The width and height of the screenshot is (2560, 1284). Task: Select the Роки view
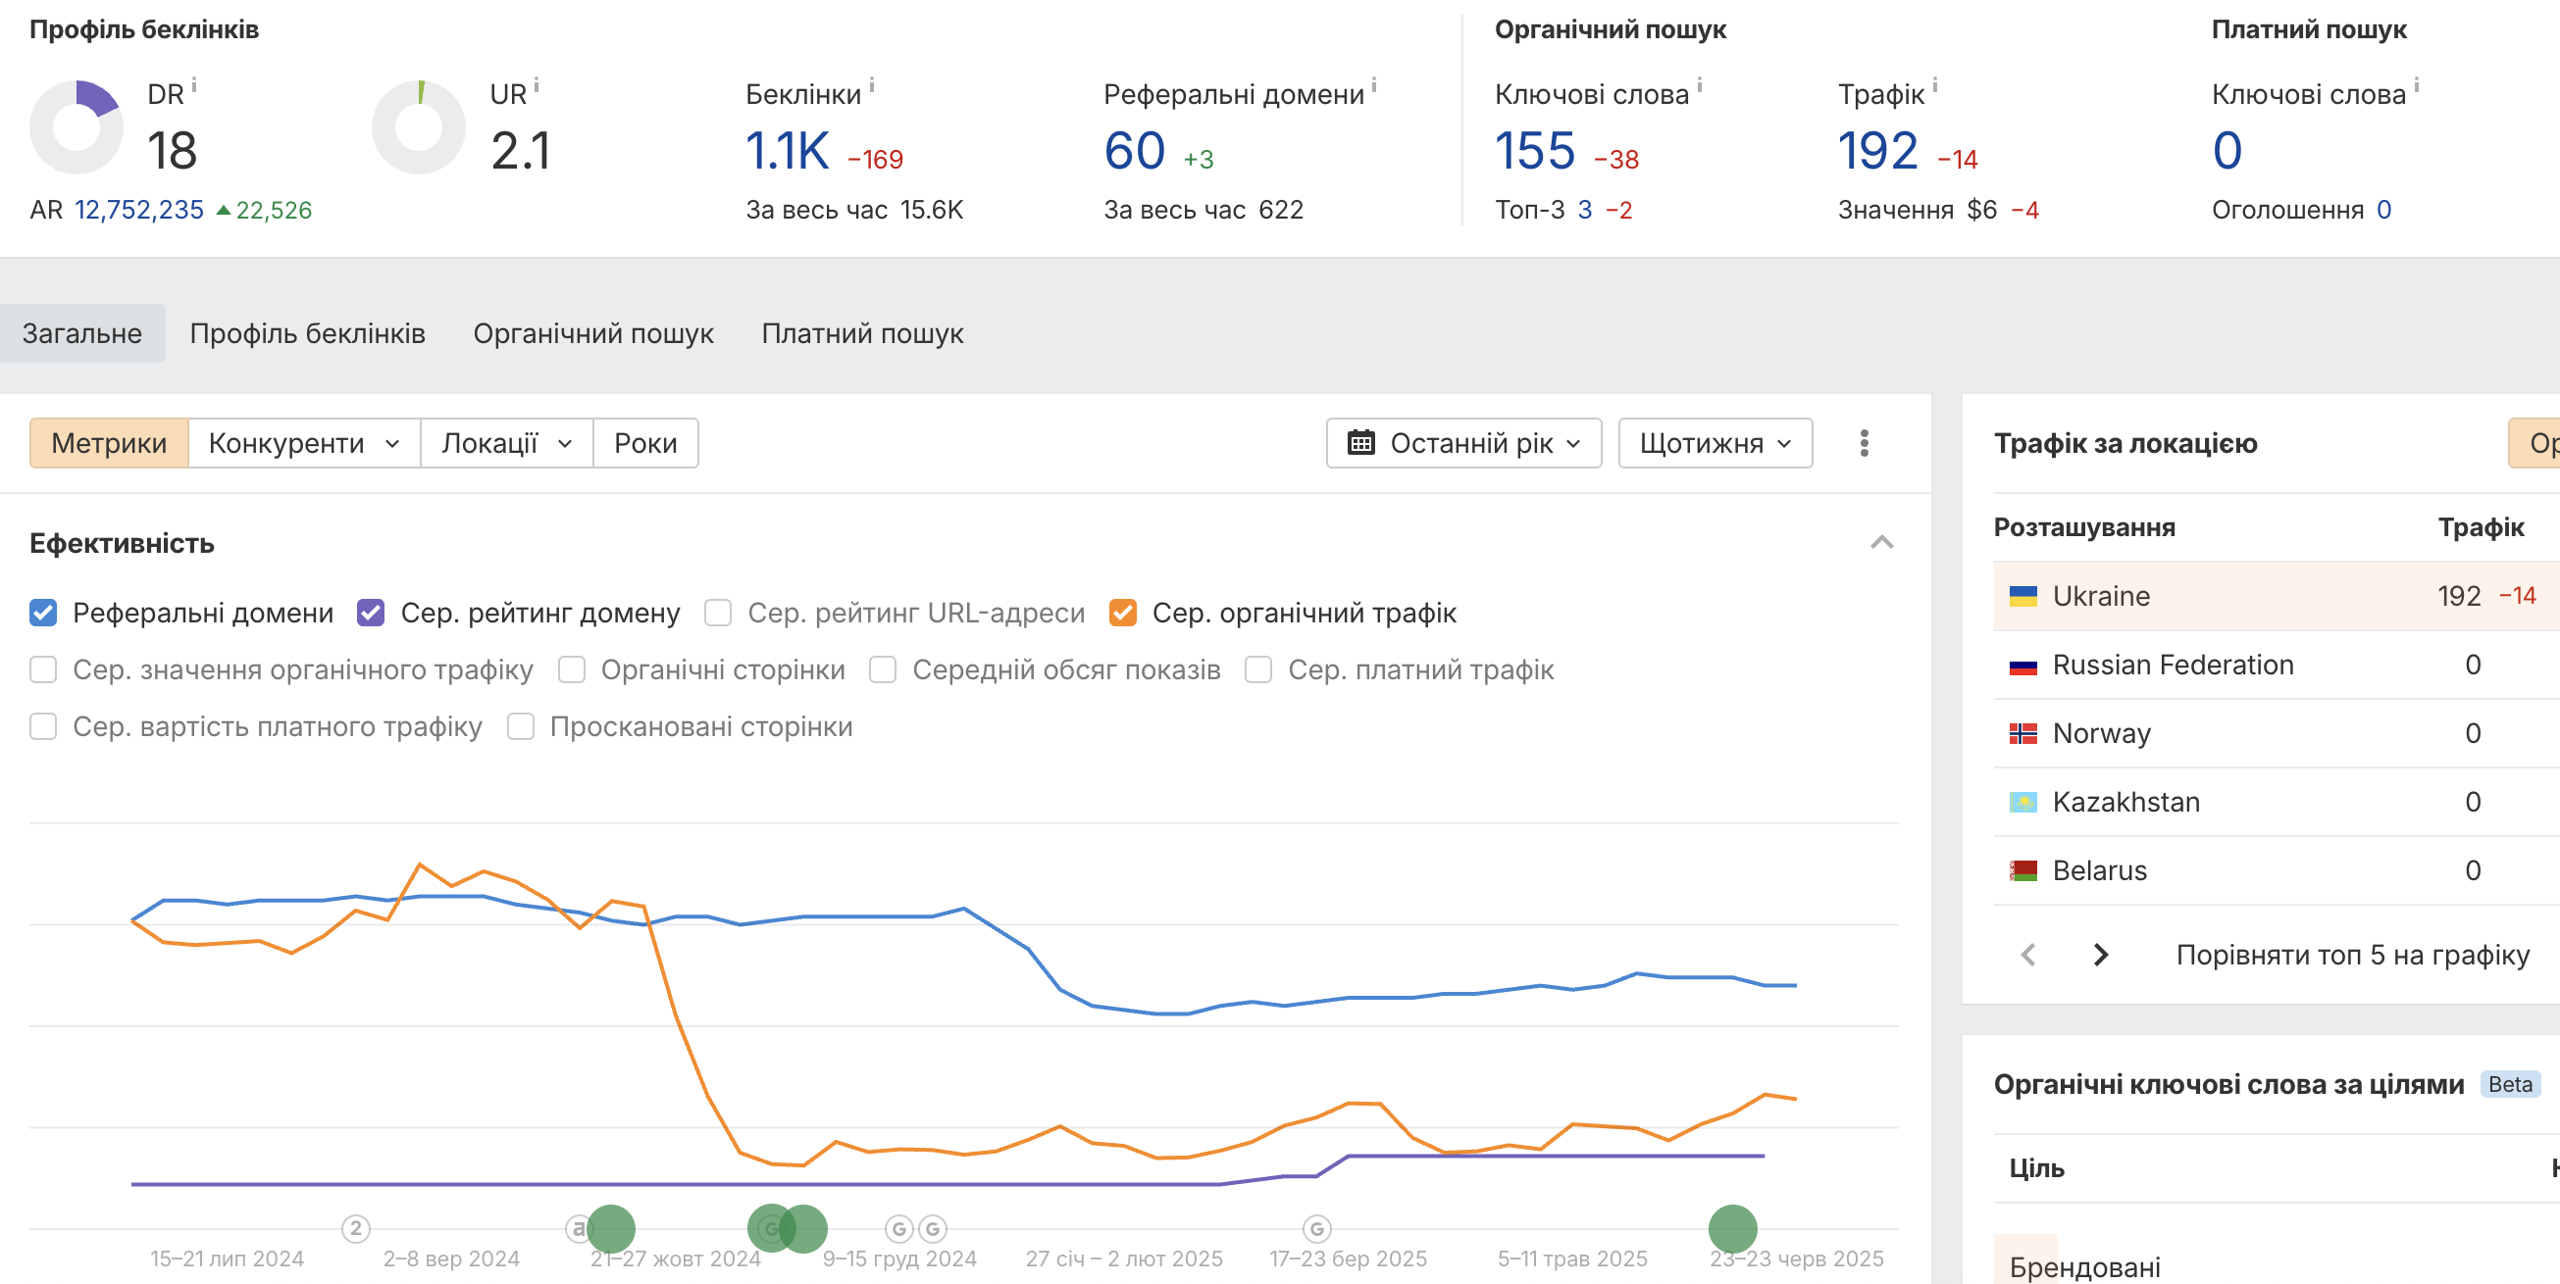click(x=646, y=443)
